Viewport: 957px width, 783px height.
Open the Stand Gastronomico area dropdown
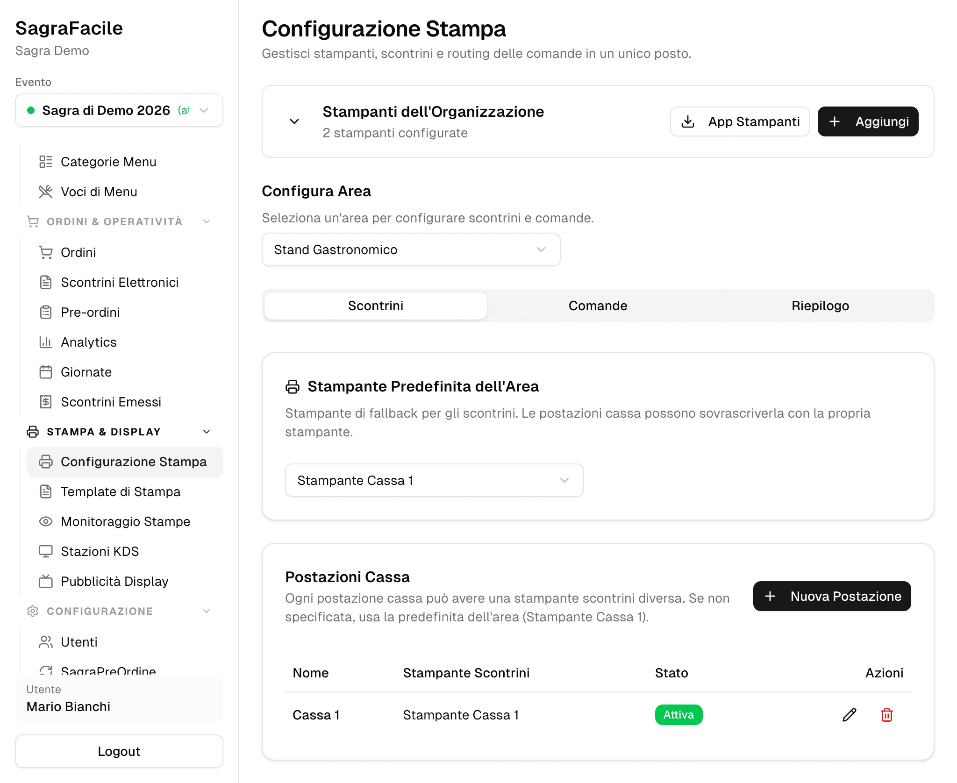tap(411, 249)
